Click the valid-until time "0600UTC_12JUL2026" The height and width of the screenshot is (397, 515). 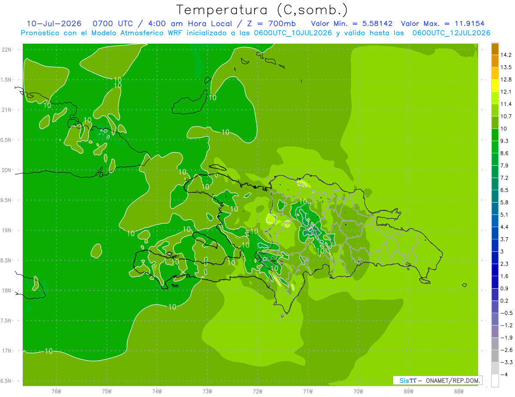pyautogui.click(x=451, y=33)
